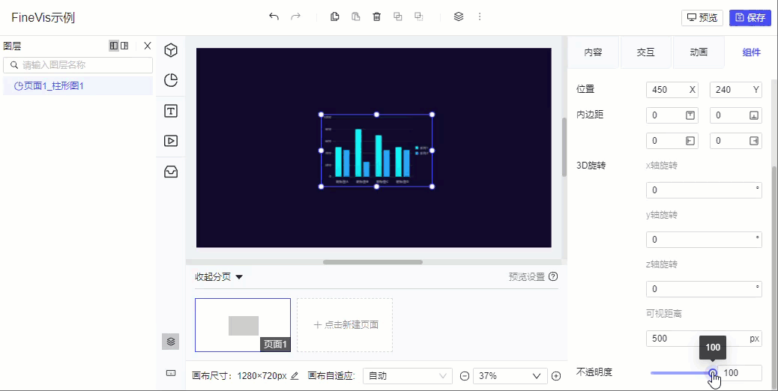Switch layer panel to right layout view
The width and height of the screenshot is (778, 391).
[x=124, y=46]
